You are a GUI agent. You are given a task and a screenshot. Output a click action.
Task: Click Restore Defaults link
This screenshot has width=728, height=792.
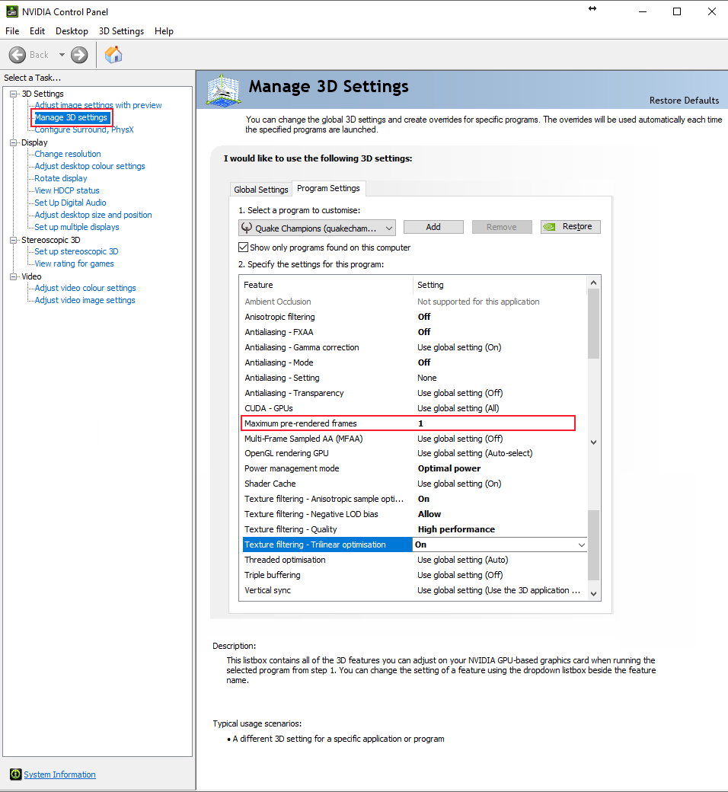684,100
